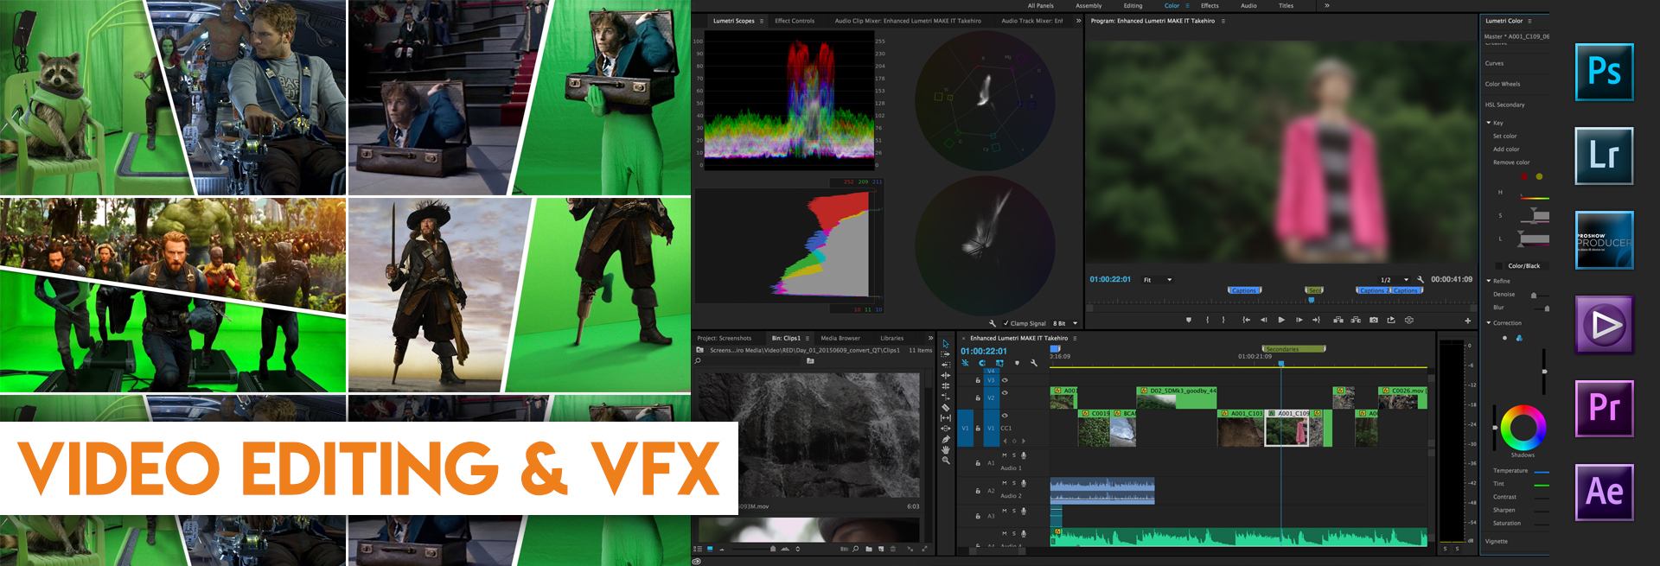1660x566 pixels.
Task: Toggle V1 track visibility eye
Action: 1005,416
